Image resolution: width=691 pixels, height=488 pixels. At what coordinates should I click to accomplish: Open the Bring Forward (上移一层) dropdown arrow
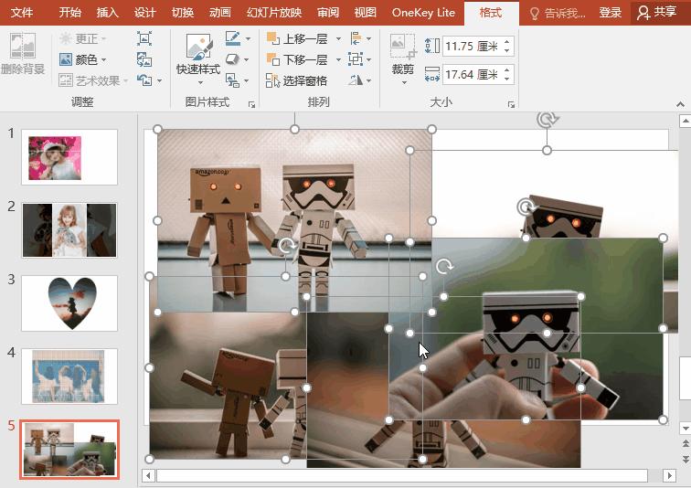coord(337,38)
